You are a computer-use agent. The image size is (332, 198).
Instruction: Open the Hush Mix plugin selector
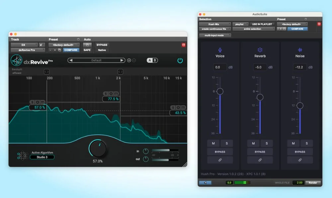click(215, 24)
